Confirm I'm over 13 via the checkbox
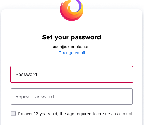144x125 pixels. 13,114
